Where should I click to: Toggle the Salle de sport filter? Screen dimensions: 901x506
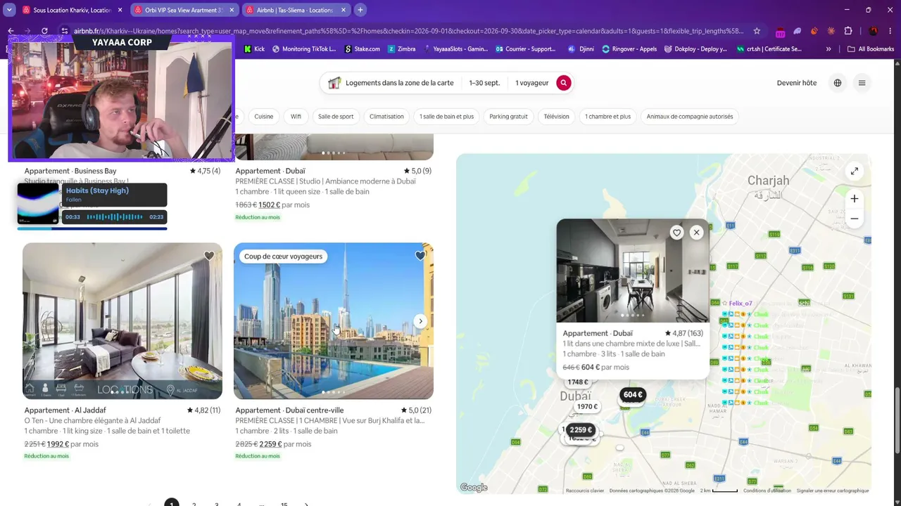[x=336, y=117]
